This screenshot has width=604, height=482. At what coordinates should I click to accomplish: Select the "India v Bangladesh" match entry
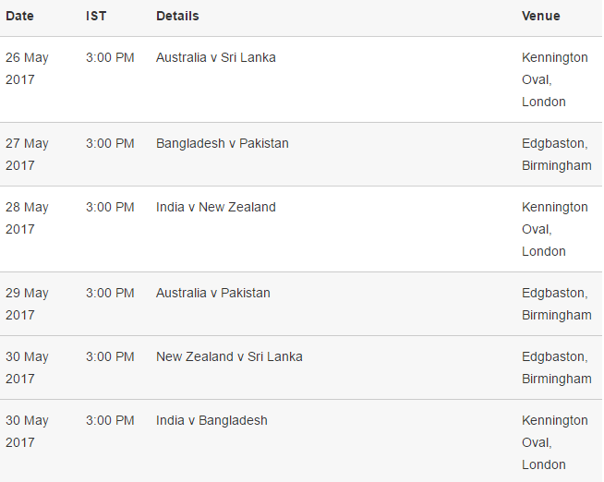(211, 420)
